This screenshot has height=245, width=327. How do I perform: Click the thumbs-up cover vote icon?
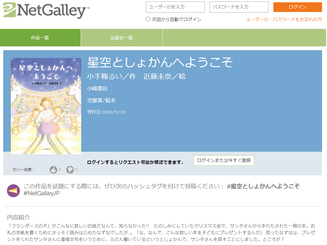[x=53, y=170]
